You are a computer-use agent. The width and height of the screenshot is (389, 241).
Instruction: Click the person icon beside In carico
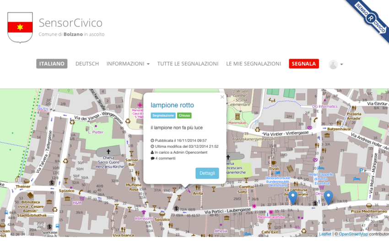pyautogui.click(x=152, y=152)
